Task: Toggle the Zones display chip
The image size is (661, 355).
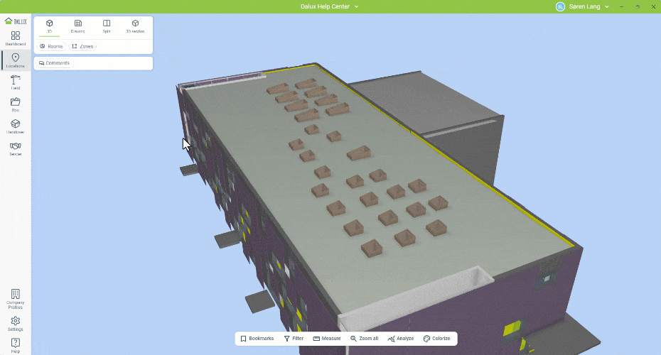Action: coord(82,46)
